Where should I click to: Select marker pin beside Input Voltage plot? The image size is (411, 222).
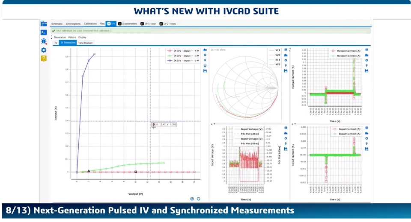coord(286,143)
